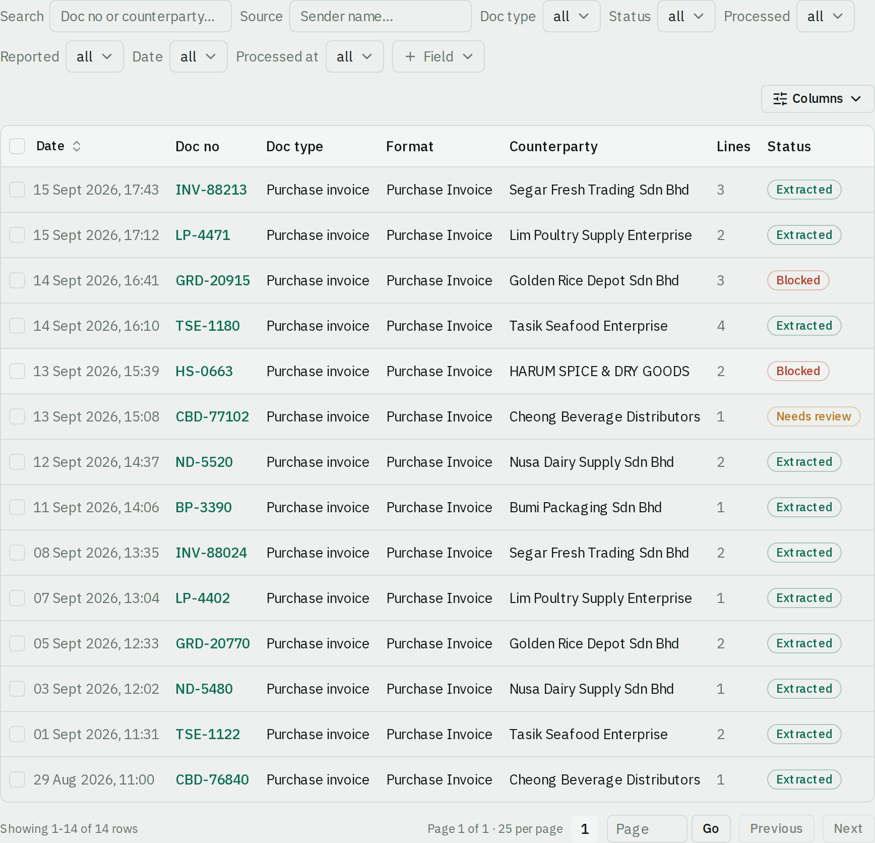Screen dimensions: 875x843
Task: Expand the Columns dropdown
Action: [x=817, y=99]
